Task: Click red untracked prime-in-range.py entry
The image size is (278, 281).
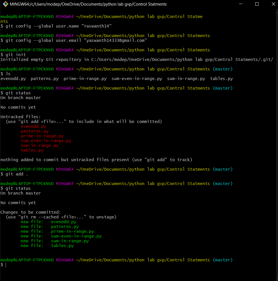Action: pyautogui.click(x=42, y=136)
